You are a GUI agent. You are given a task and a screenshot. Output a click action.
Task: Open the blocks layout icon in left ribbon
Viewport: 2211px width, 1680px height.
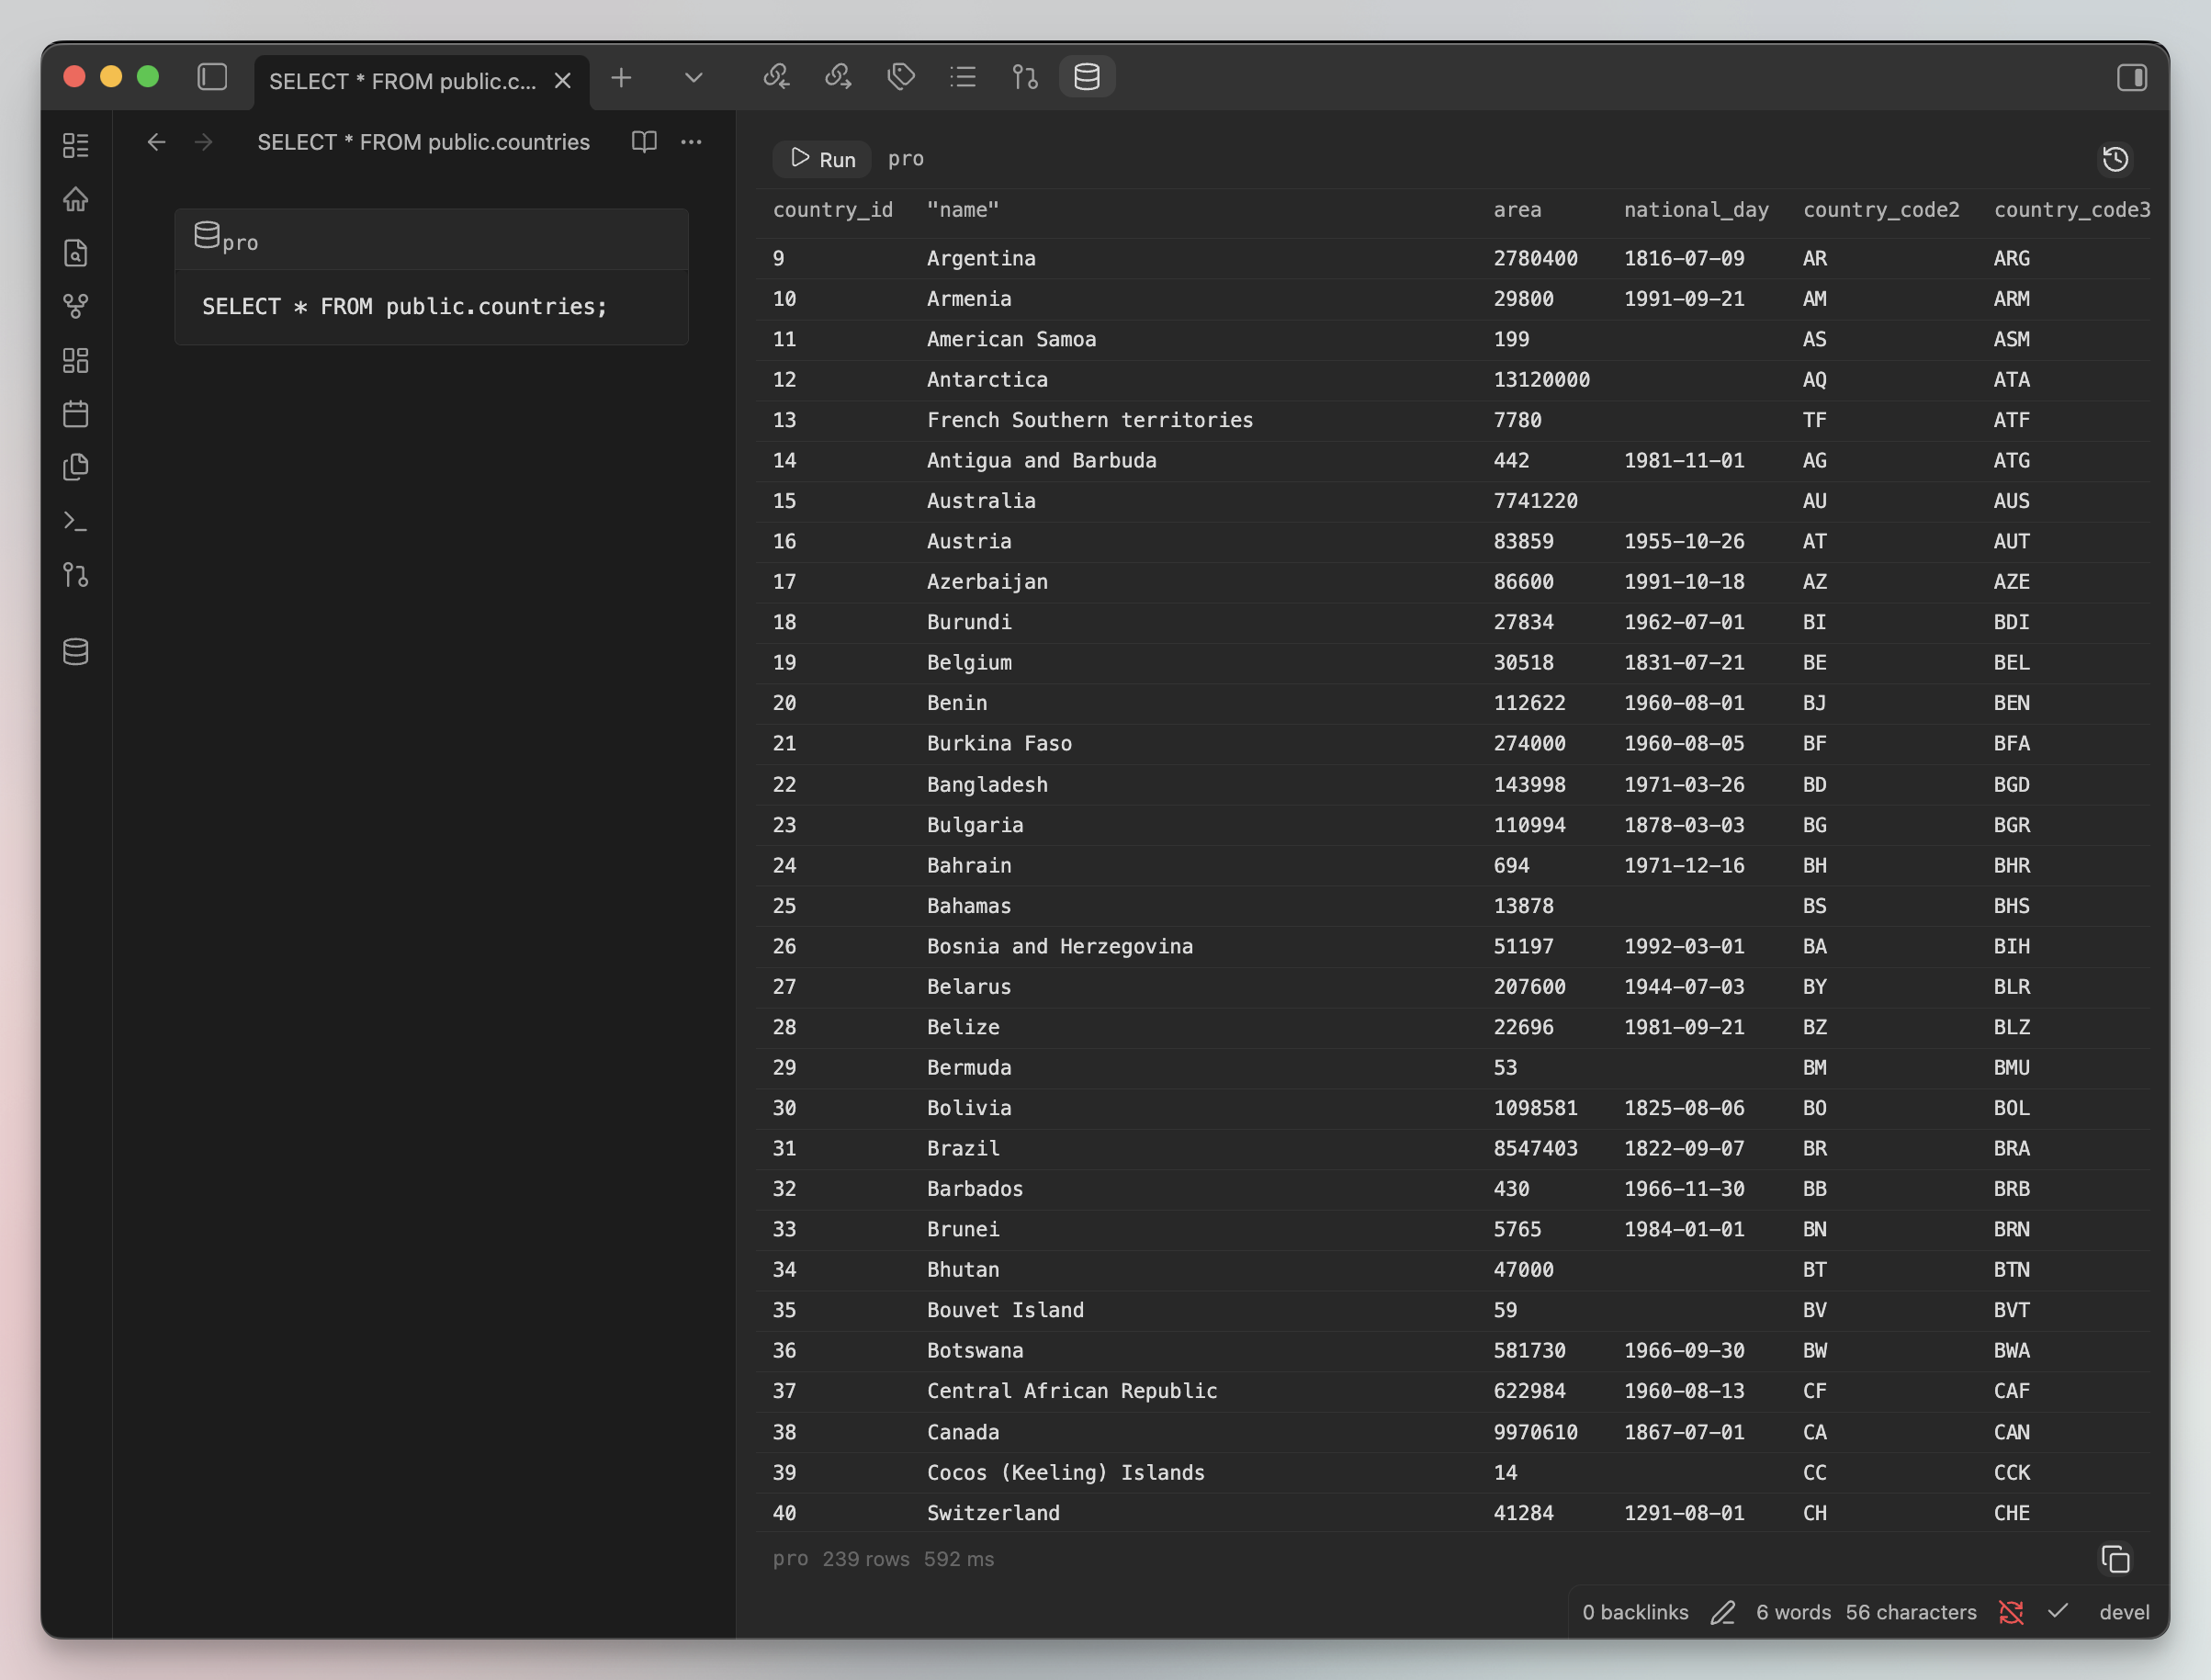(x=76, y=360)
